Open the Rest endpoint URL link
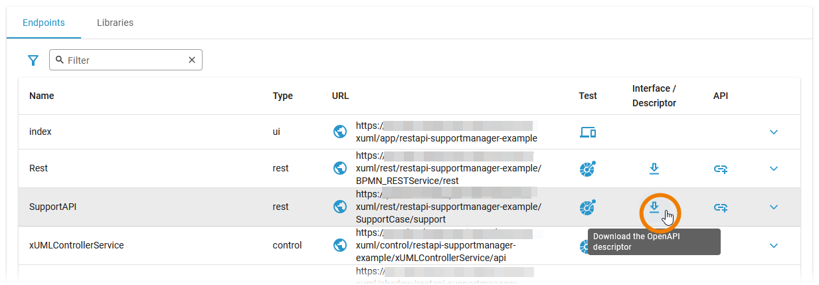The width and height of the screenshot is (819, 285). [x=448, y=168]
